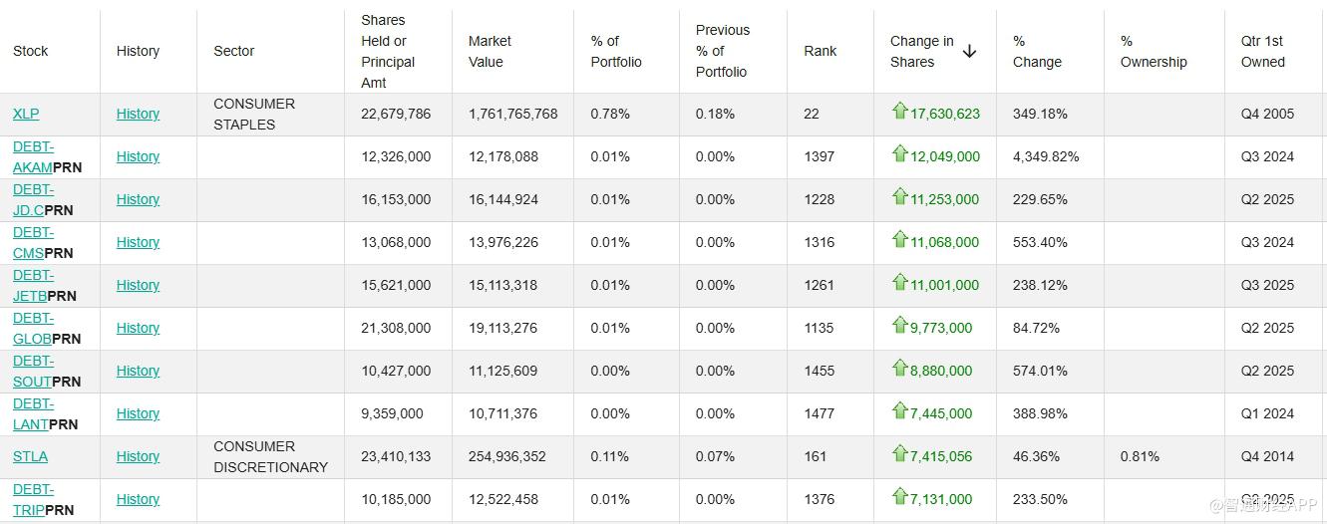The height and width of the screenshot is (524, 1327).
Task: Click the green up arrow in XLP row
Action: pyautogui.click(x=900, y=112)
